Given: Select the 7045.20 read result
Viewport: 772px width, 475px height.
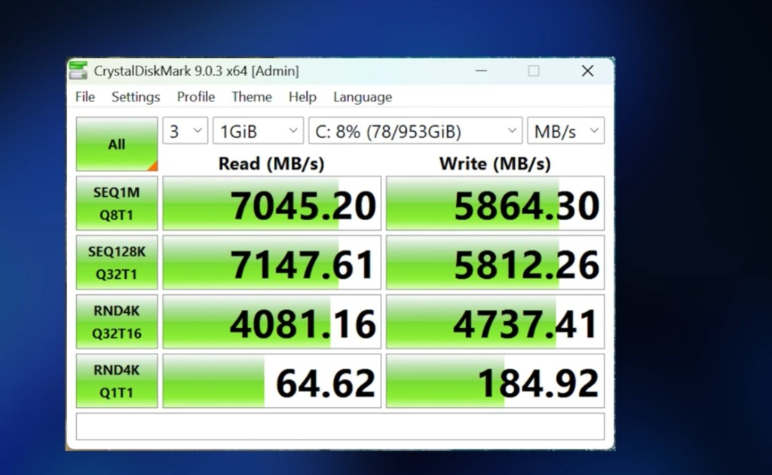Looking at the screenshot, I should click(271, 204).
